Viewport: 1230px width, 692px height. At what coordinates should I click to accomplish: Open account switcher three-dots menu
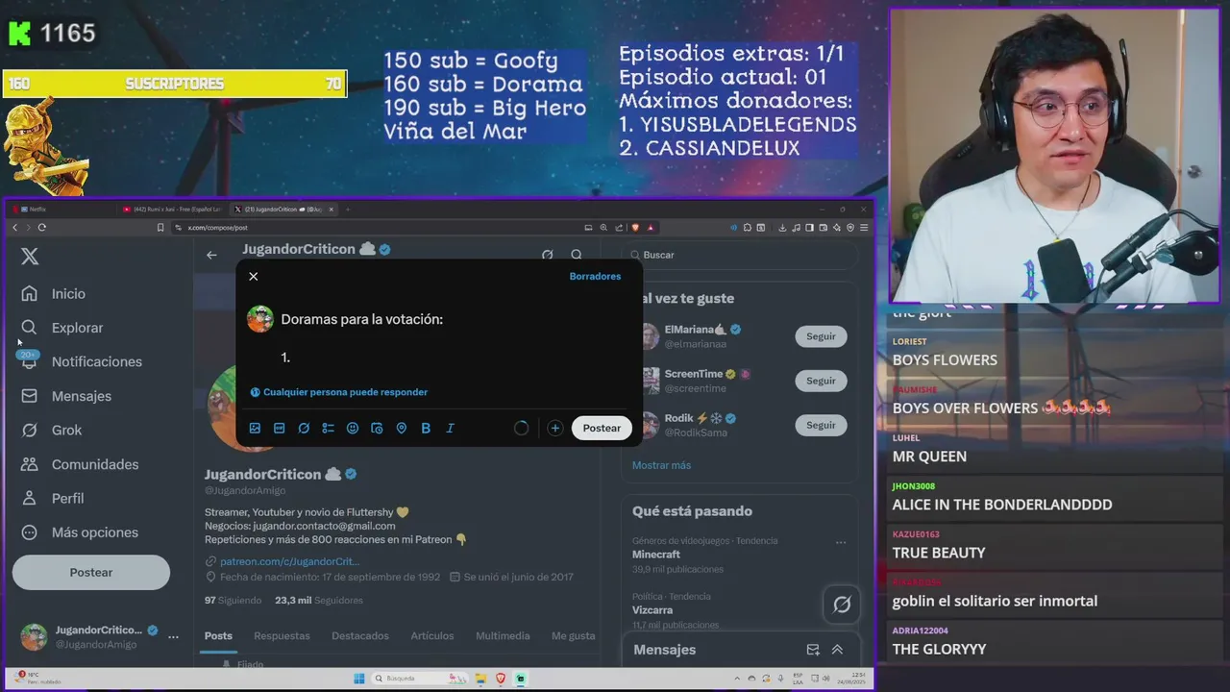173,636
